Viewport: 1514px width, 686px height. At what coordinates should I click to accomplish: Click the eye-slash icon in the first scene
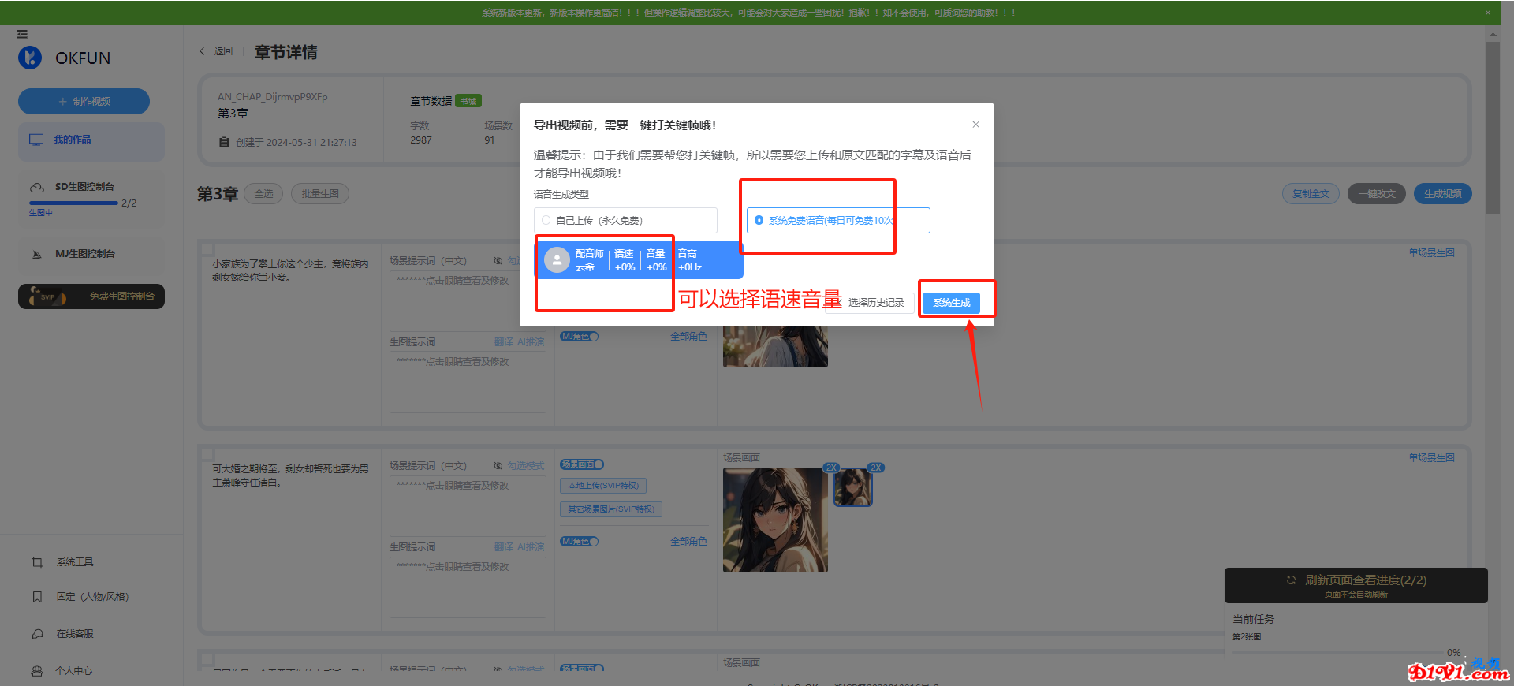(x=498, y=261)
